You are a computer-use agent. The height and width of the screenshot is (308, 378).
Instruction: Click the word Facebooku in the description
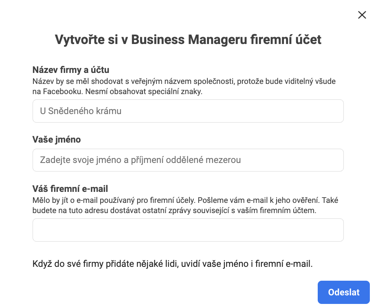click(63, 92)
